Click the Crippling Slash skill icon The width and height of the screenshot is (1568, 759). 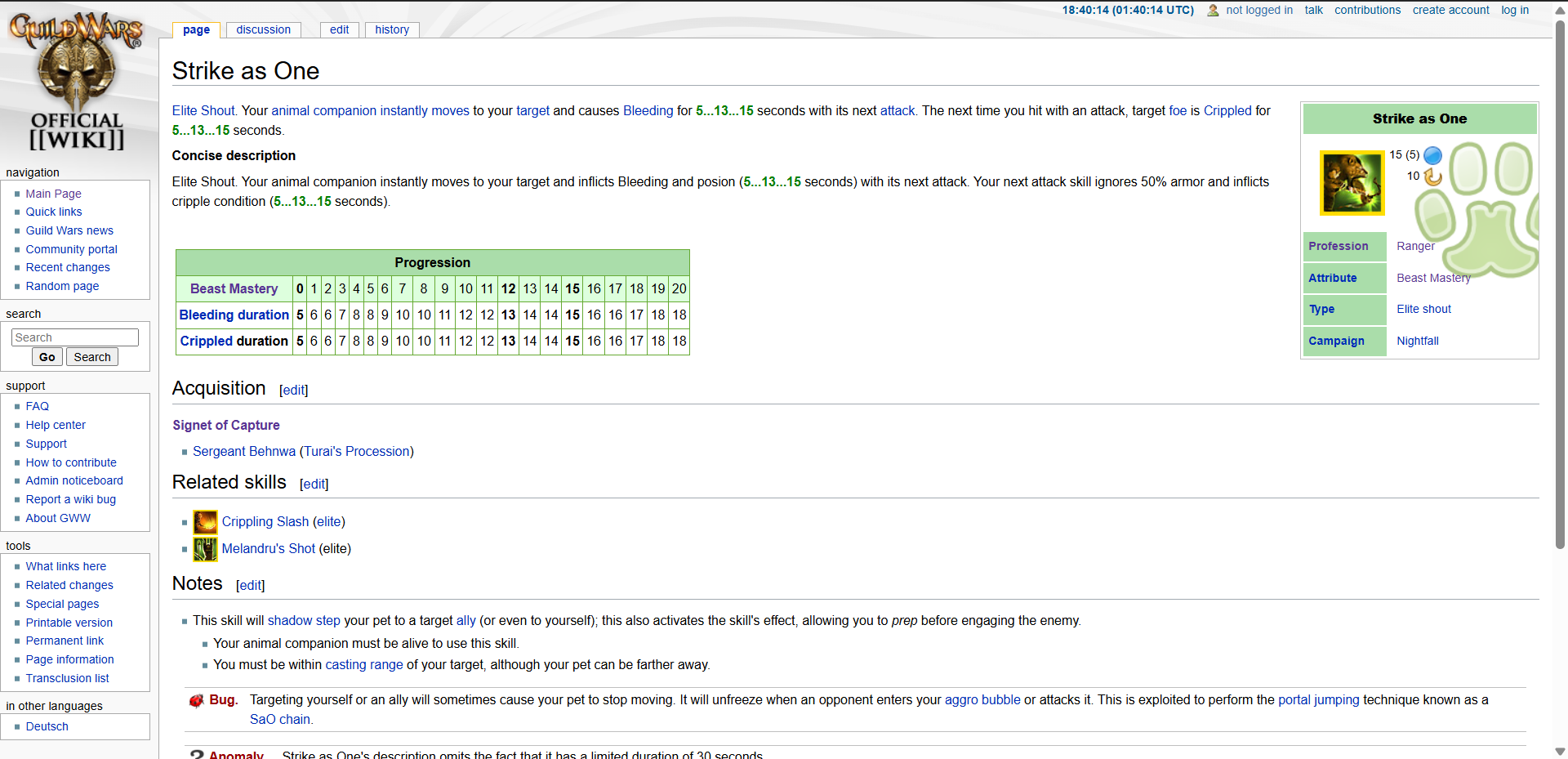point(206,522)
